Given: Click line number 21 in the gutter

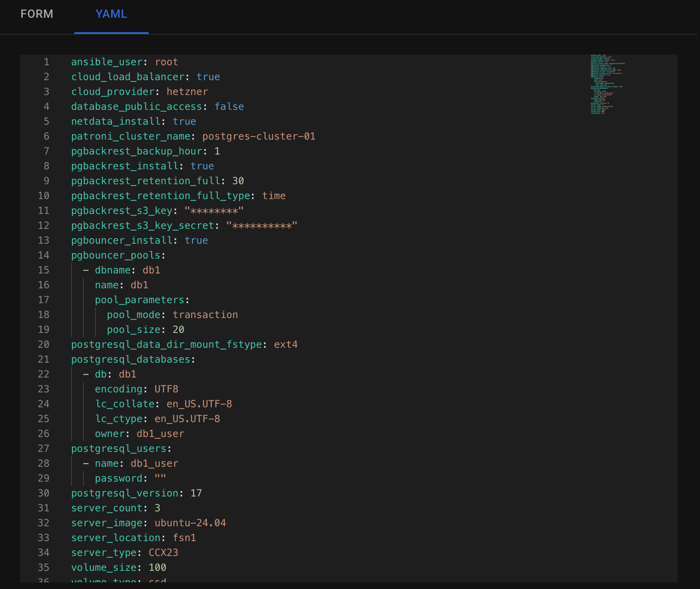Looking at the screenshot, I should pos(43,359).
